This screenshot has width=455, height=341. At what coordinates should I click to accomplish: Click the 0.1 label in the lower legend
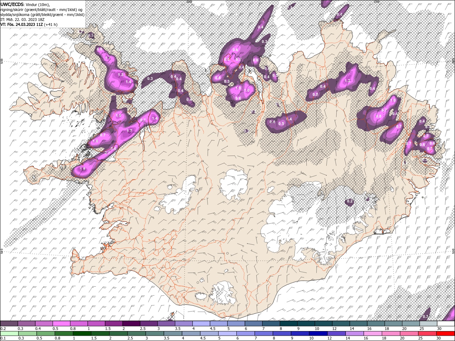pyautogui.click(x=3, y=339)
